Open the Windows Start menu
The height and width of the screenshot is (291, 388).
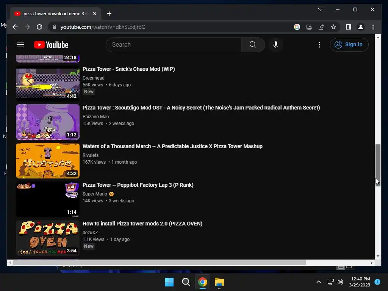click(169, 282)
